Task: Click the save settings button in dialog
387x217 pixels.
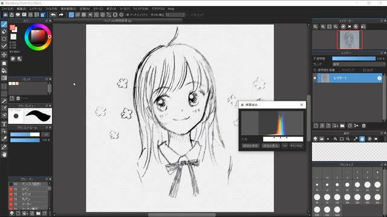Action: (x=250, y=146)
